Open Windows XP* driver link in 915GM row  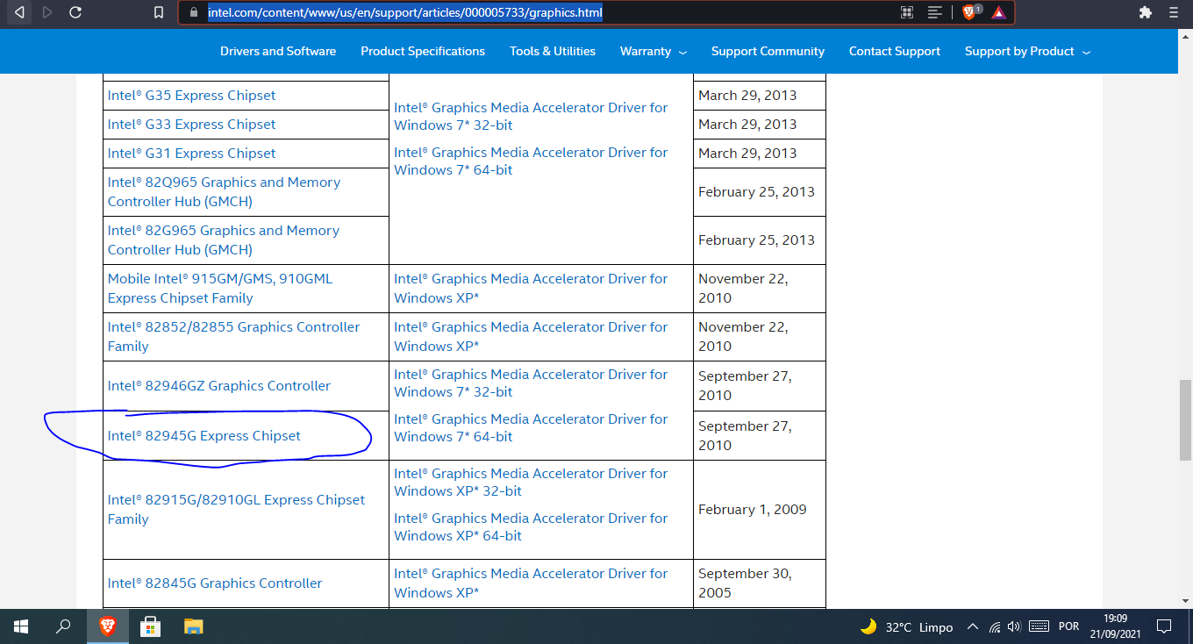[531, 289]
